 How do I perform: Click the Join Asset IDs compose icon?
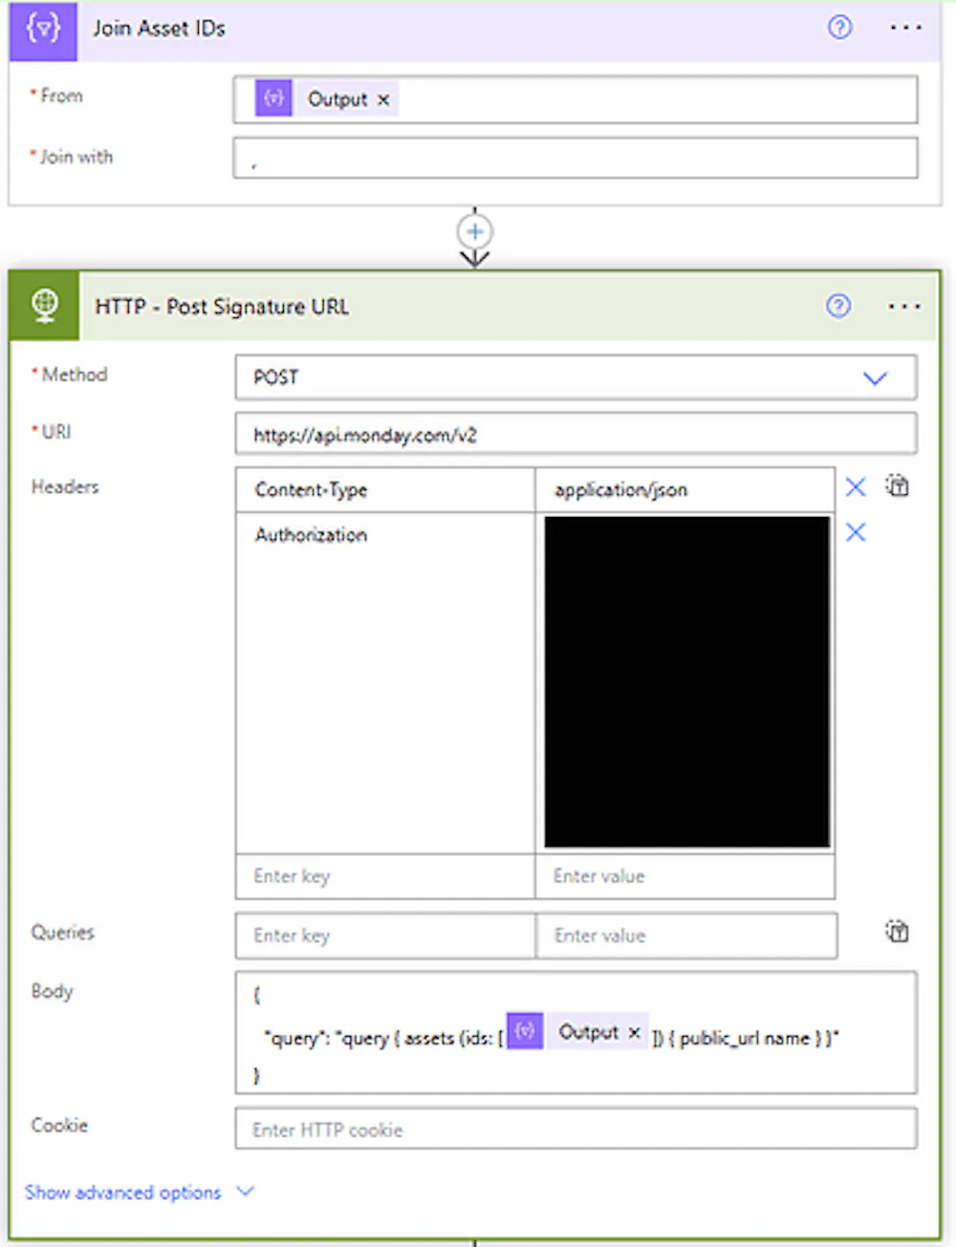[x=43, y=30]
